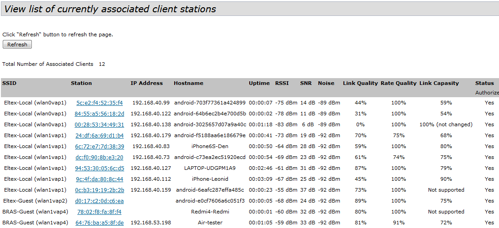
Task: Open station link dc:f0:90:8b:e3:20
Action: point(99,157)
